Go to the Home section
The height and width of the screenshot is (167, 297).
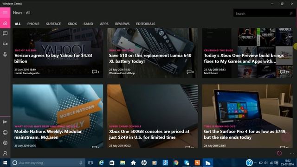[5, 23]
